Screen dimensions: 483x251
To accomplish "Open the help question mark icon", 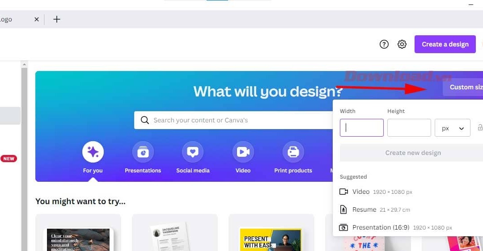I will click(x=384, y=44).
